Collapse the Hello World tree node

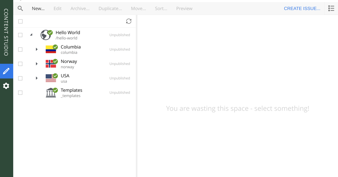tap(31, 35)
